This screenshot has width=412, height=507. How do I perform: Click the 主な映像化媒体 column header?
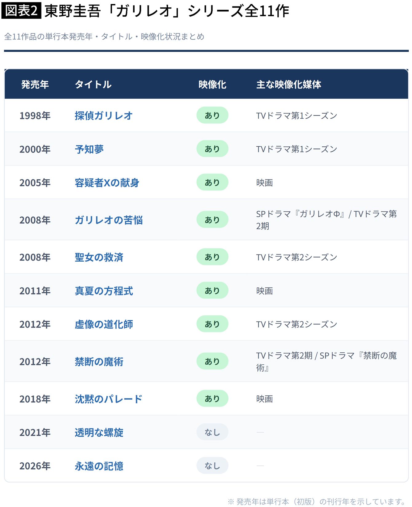pyautogui.click(x=289, y=84)
